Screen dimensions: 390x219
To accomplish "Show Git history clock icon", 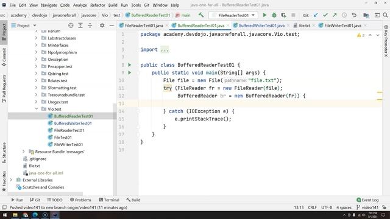I will [344, 15].
